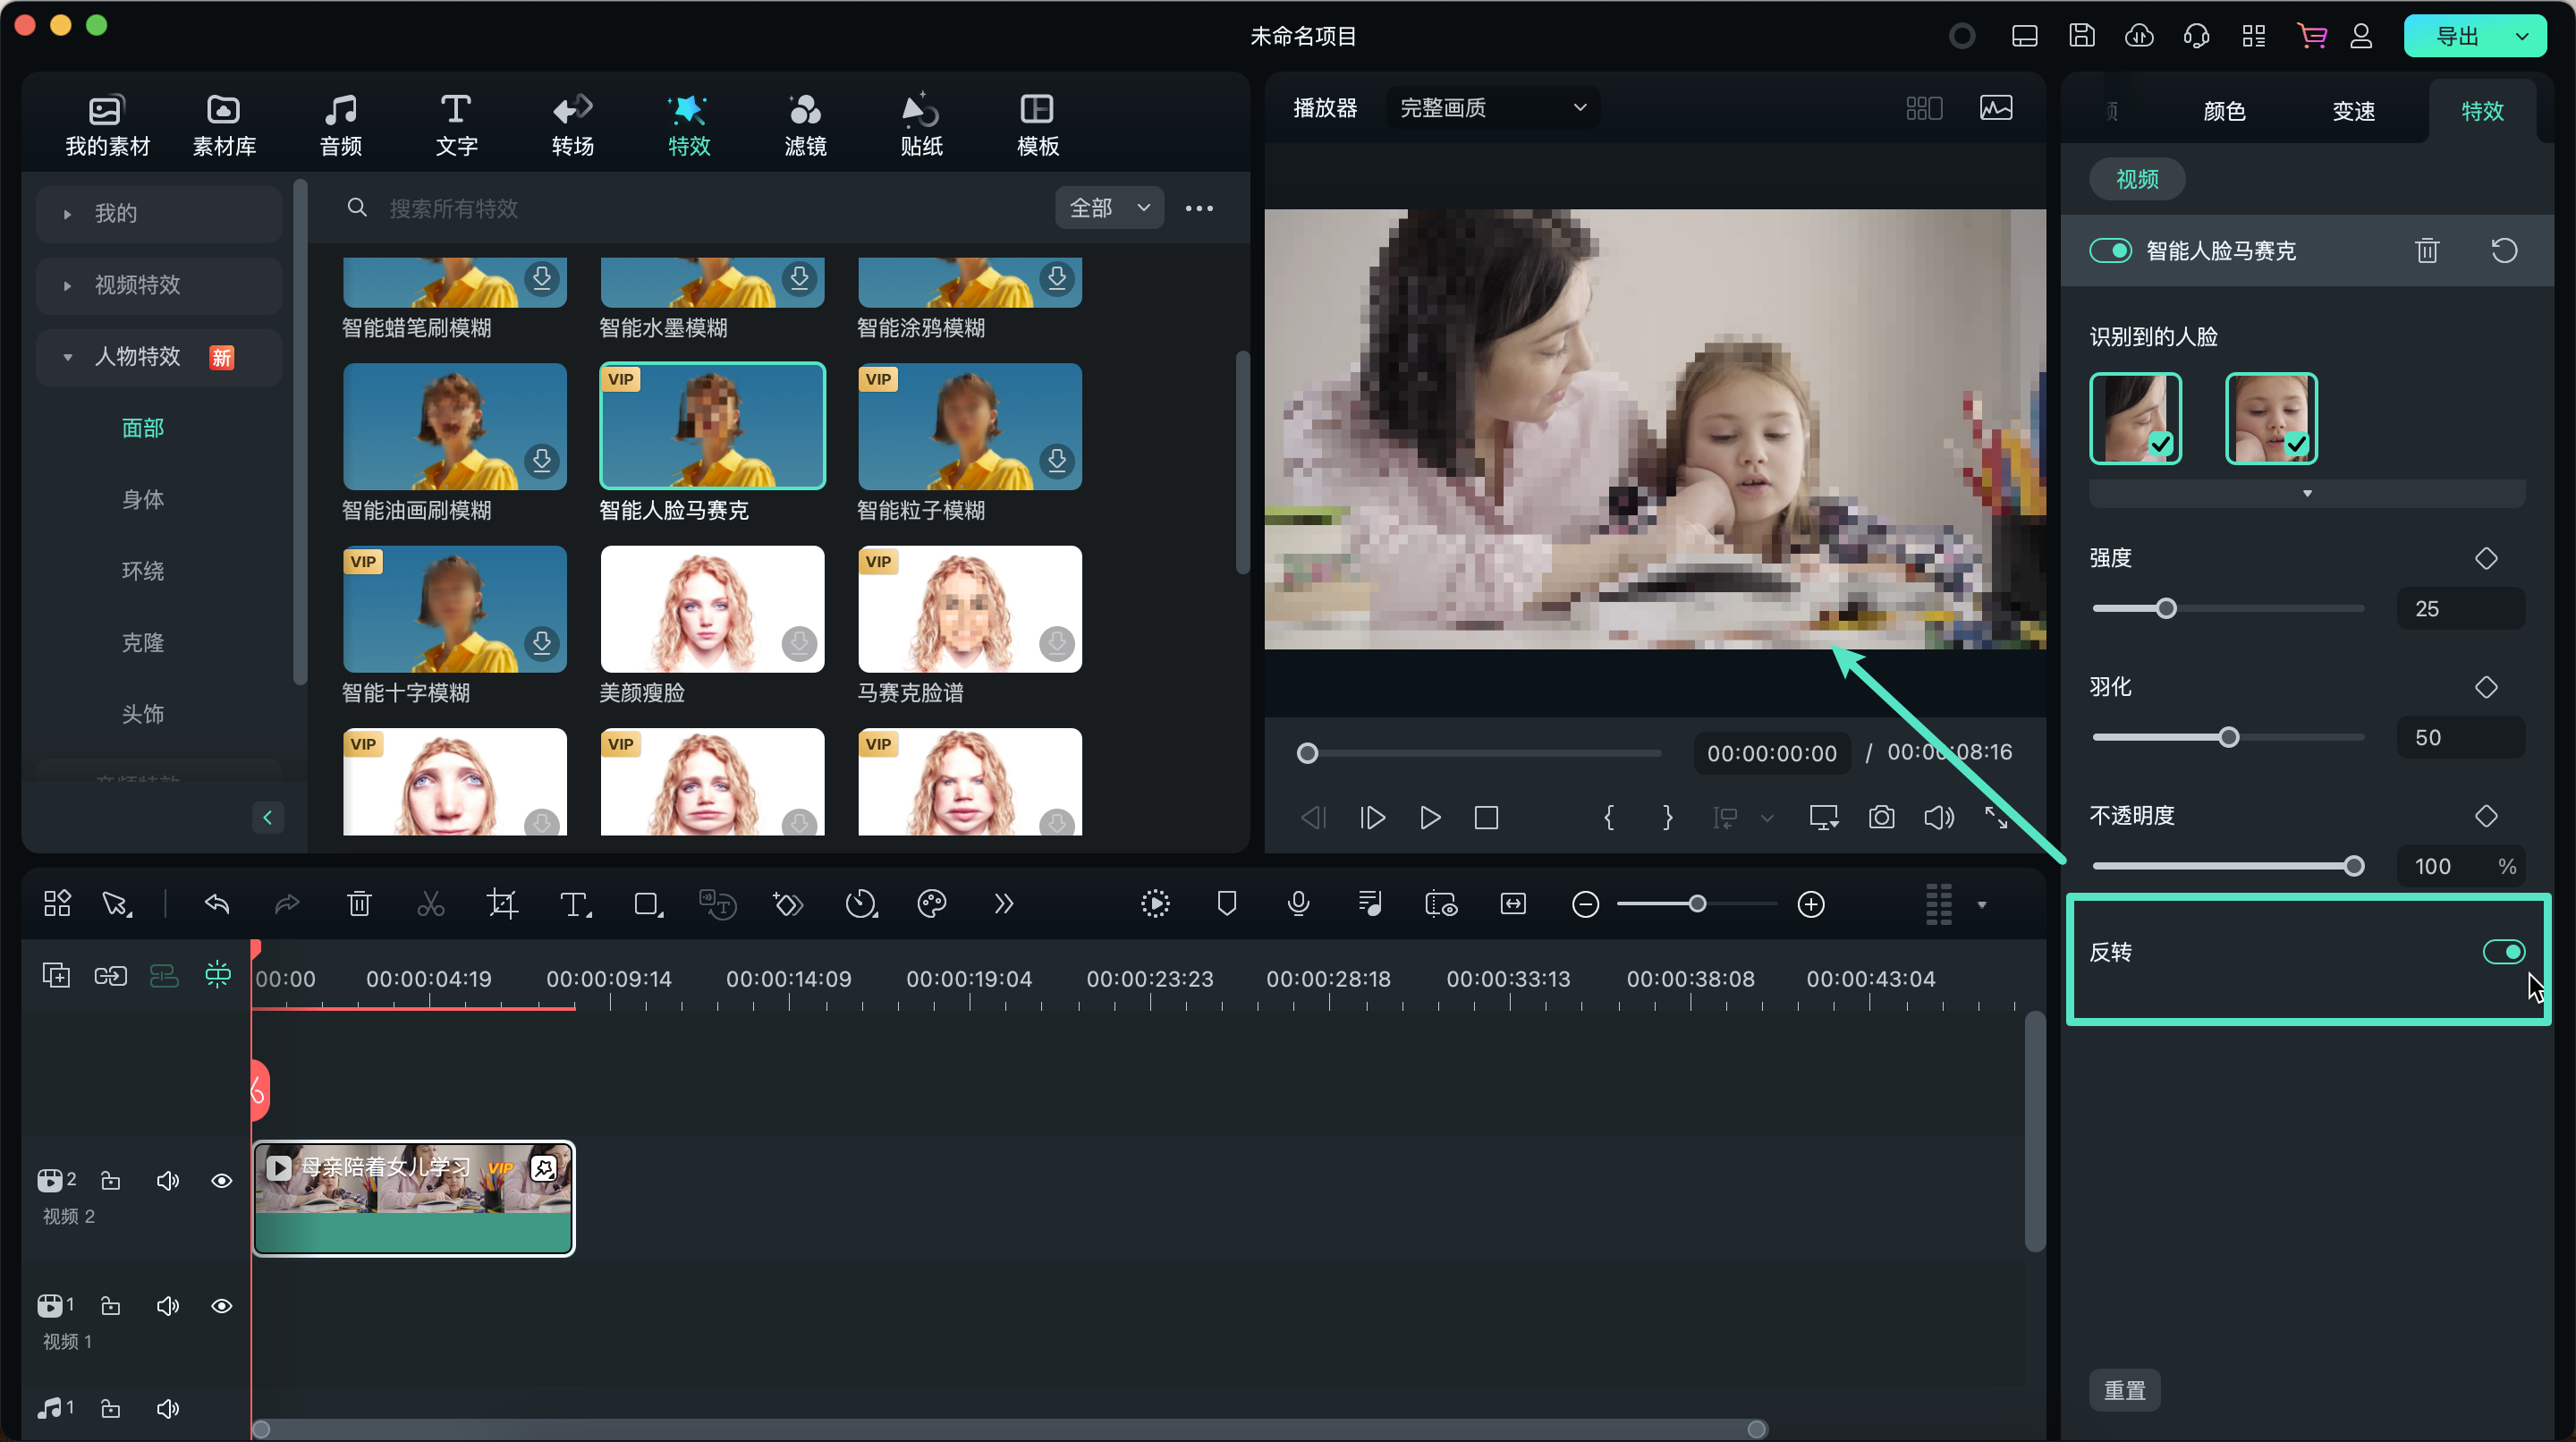Open the 转场 transitions tab
The height and width of the screenshot is (1442, 2576).
tap(573, 125)
